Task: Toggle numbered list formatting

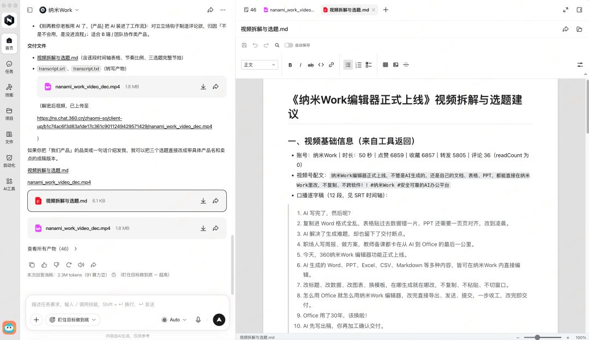Action: click(358, 65)
